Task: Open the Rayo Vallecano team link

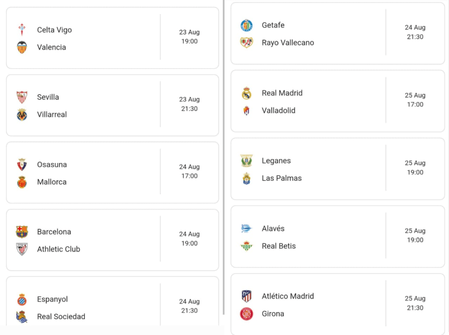Action: 288,43
